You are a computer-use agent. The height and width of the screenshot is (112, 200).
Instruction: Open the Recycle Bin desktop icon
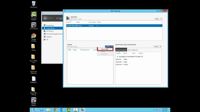click(34, 4)
